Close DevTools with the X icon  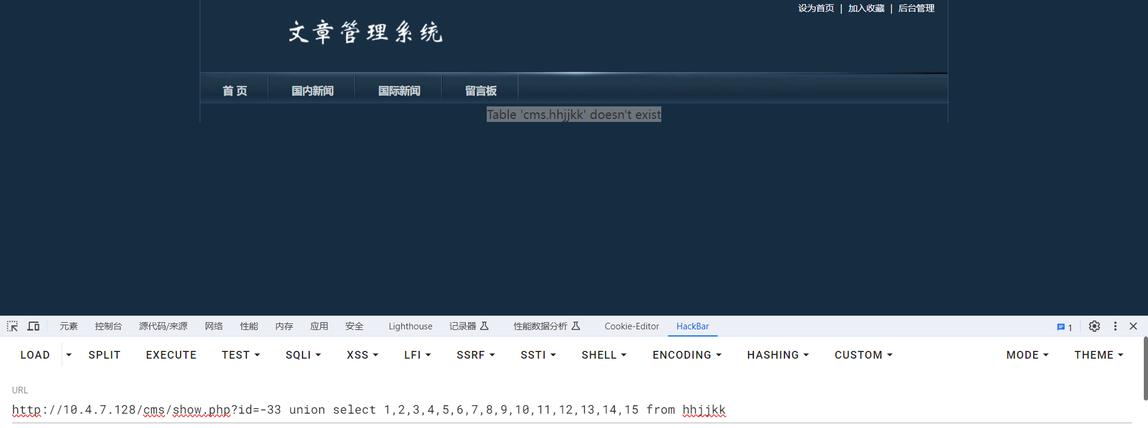coord(1133,326)
